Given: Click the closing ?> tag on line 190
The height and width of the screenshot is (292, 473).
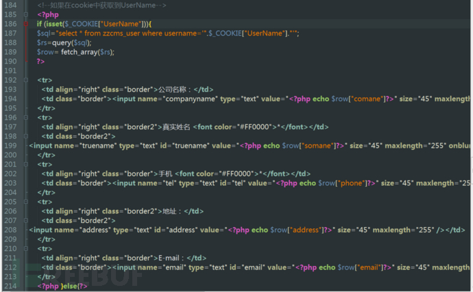Looking at the screenshot, I should click(40, 62).
